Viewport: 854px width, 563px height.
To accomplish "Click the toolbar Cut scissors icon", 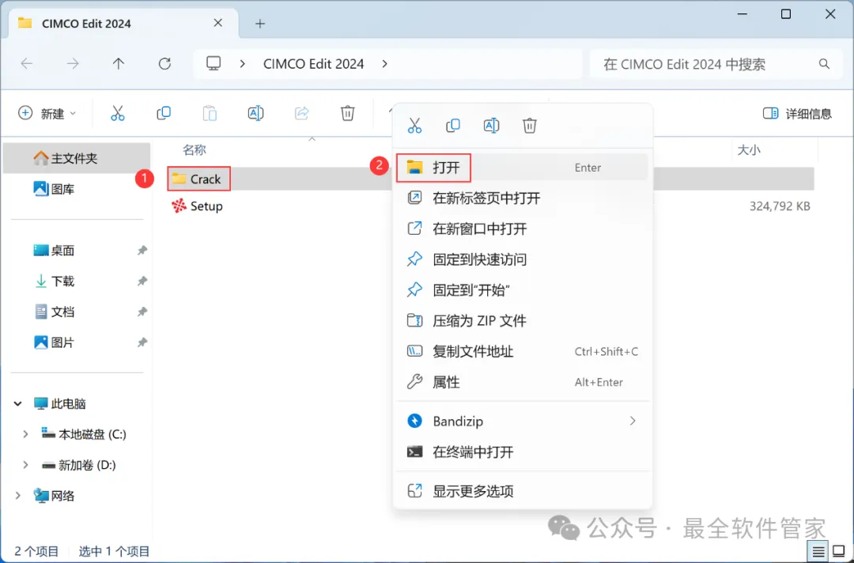I will [118, 113].
